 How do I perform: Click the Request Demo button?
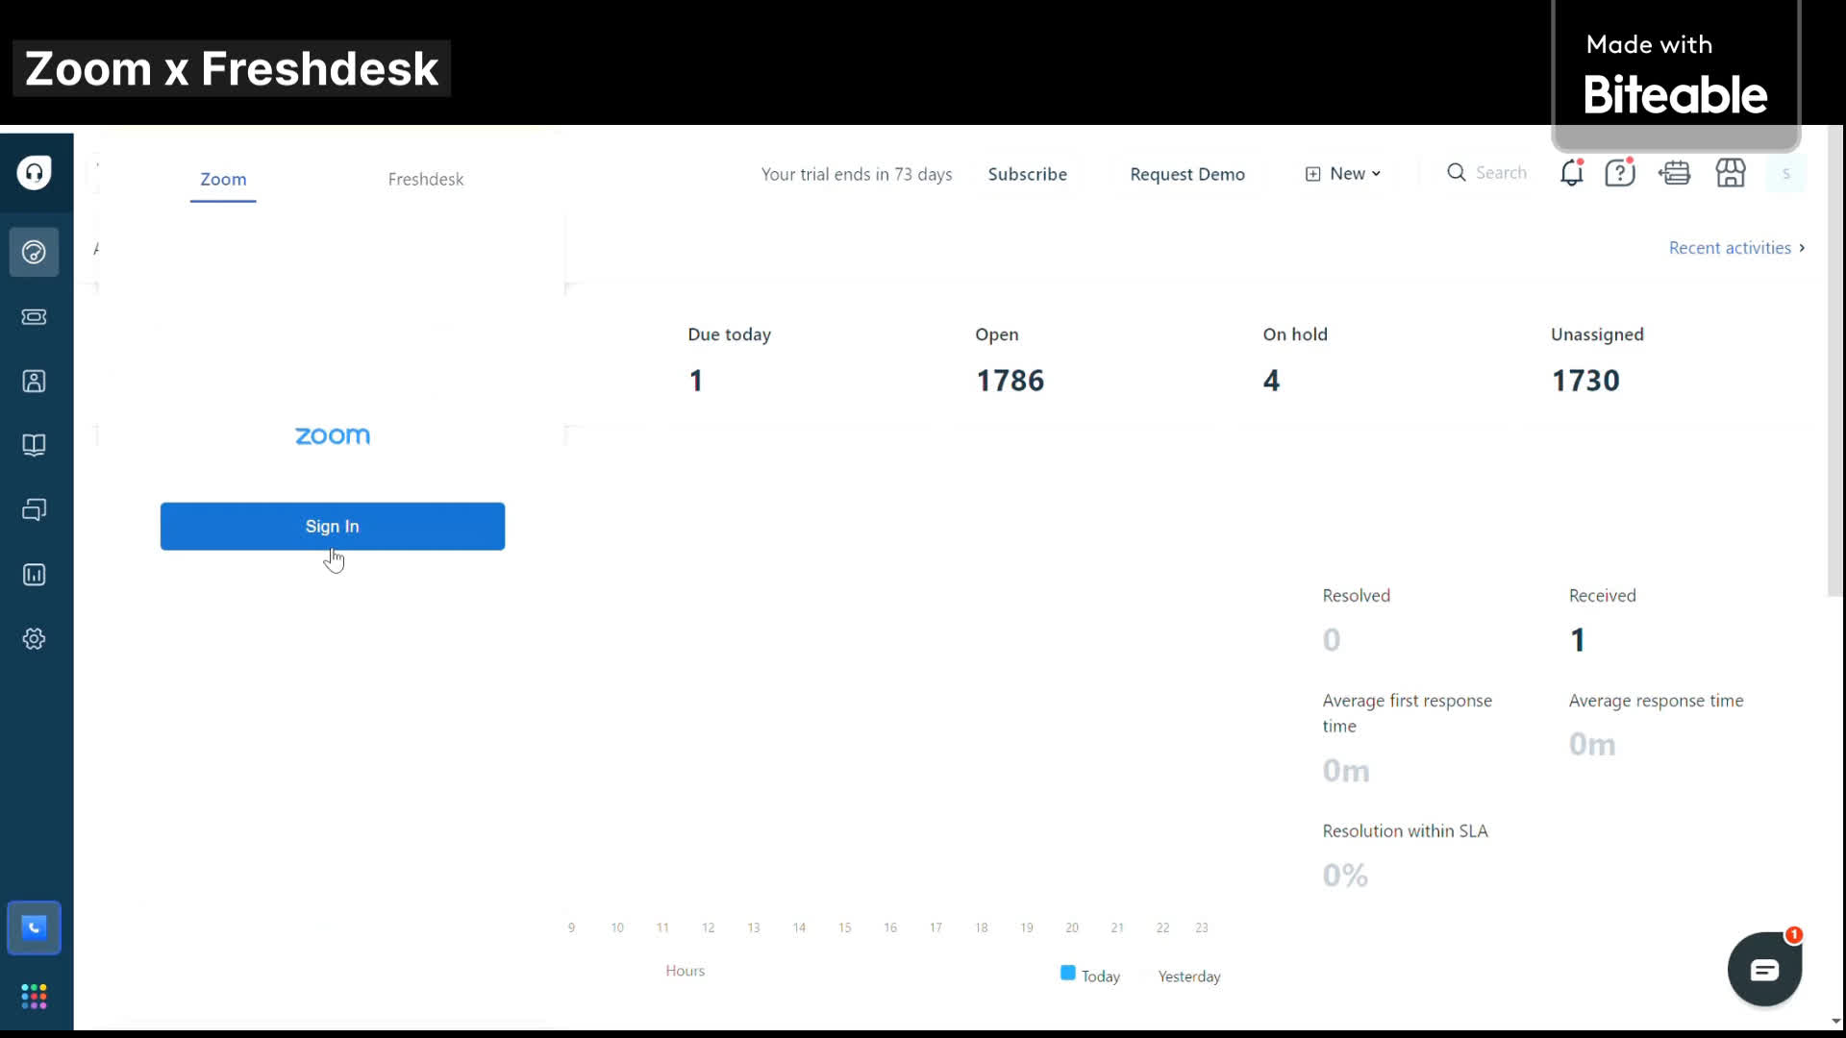[x=1186, y=174]
